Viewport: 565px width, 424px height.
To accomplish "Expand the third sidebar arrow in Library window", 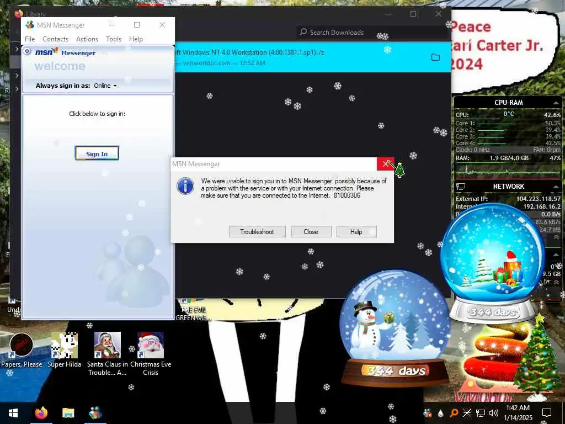I will pyautogui.click(x=17, y=89).
